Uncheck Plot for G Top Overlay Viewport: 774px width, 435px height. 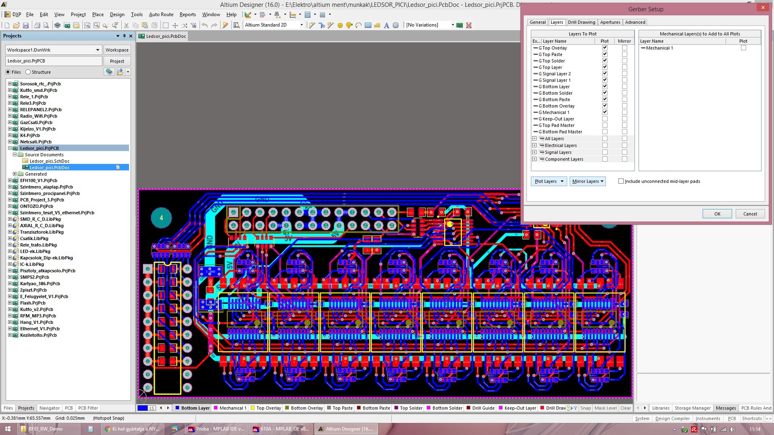pos(605,48)
